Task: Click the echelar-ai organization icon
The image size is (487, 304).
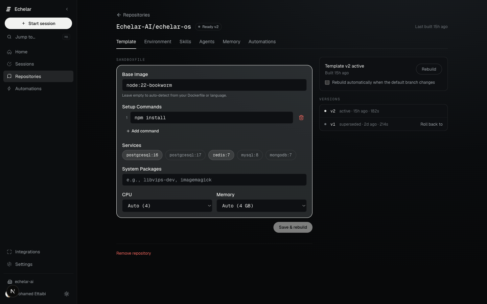Action: 10,281
